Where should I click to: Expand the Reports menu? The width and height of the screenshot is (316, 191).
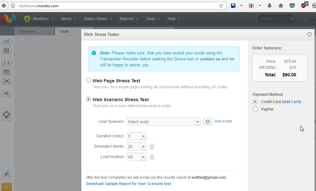tap(129, 19)
